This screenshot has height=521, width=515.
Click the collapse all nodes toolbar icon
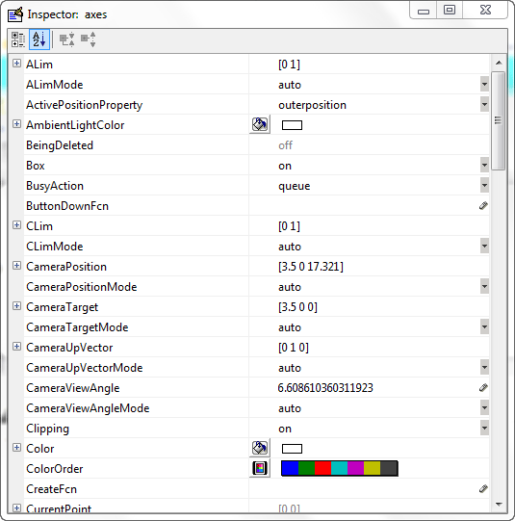point(88,39)
